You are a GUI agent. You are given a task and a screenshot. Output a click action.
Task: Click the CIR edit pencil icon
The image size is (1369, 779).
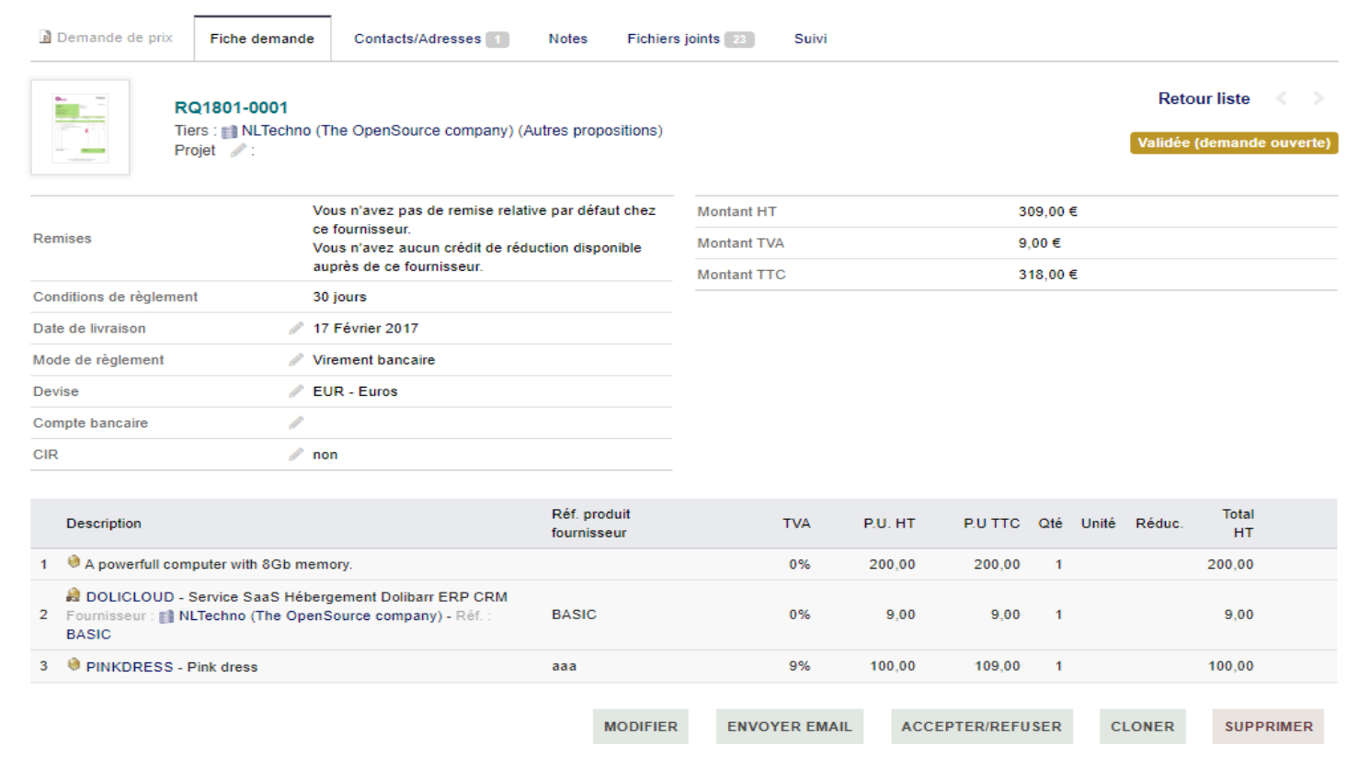[x=296, y=454]
